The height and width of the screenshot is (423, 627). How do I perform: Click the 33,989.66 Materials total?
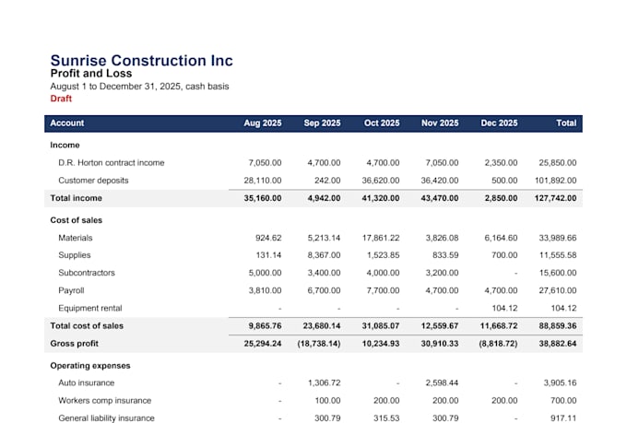558,238
